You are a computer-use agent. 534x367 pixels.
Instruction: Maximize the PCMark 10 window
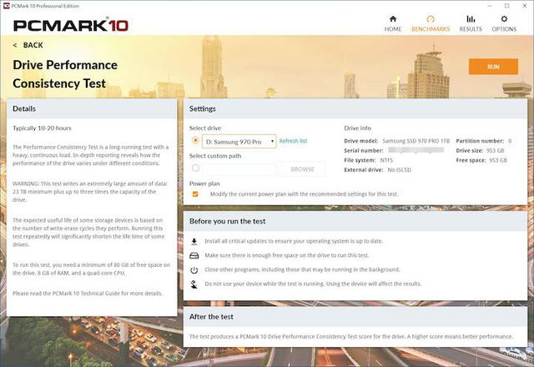[x=507, y=6]
